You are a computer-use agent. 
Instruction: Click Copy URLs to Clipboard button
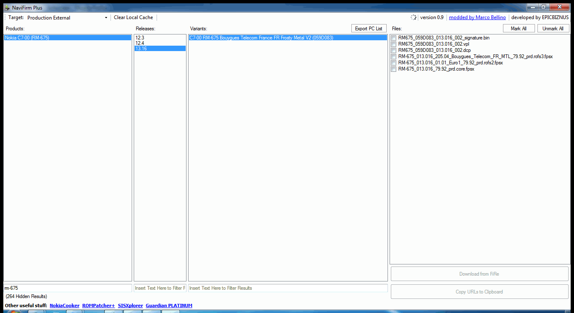click(479, 292)
